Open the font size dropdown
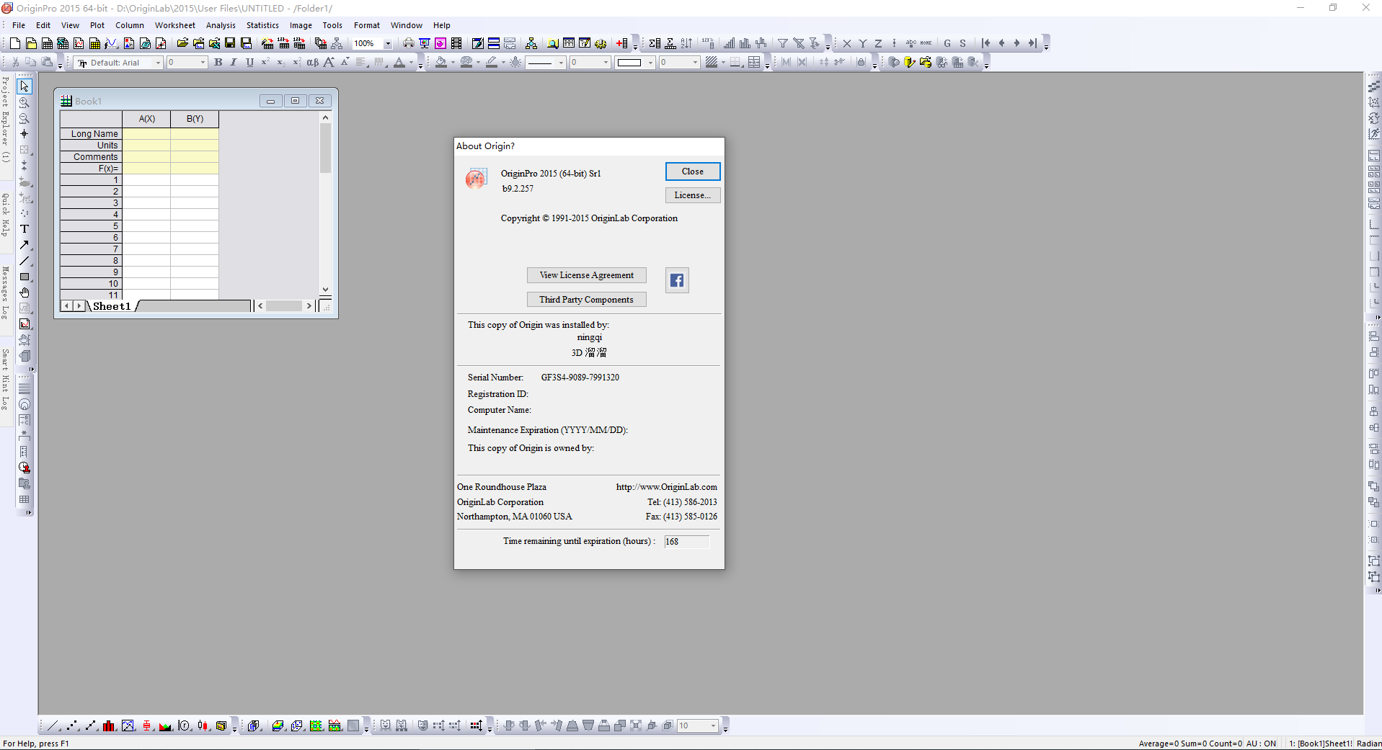Image resolution: width=1382 pixels, height=750 pixels. [x=203, y=63]
